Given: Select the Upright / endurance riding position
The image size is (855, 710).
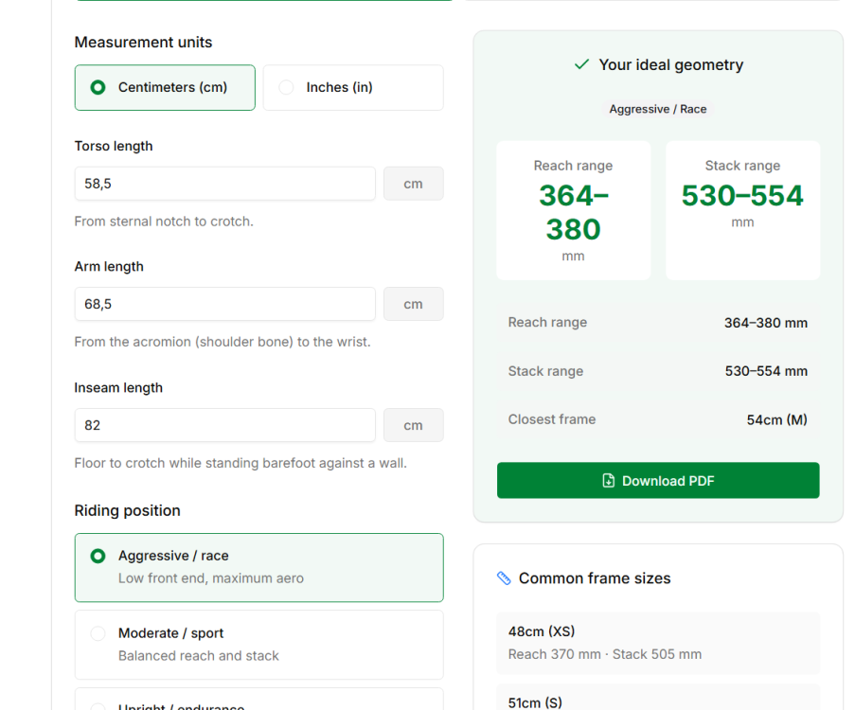Looking at the screenshot, I should tap(259, 699).
